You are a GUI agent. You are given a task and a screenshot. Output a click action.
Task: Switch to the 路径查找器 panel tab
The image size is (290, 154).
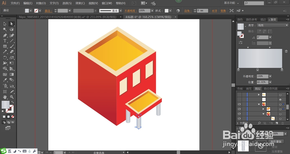click(271, 89)
